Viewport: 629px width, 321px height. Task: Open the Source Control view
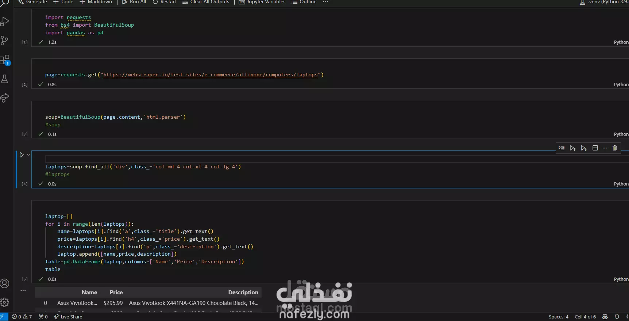[x=5, y=41]
